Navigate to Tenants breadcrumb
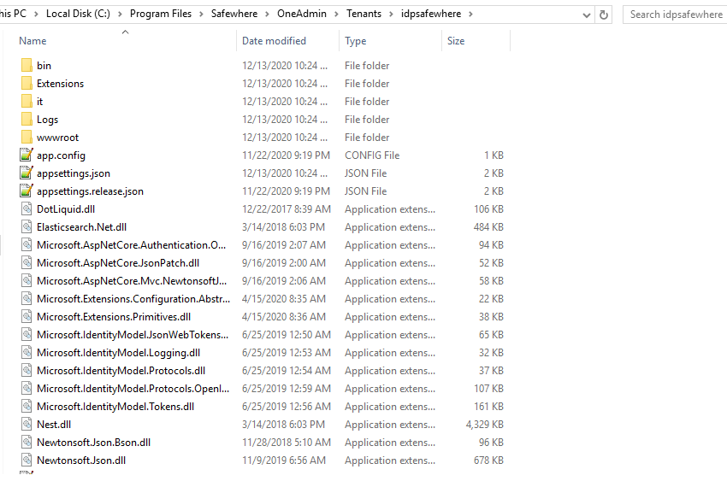This screenshot has height=487, width=727. pos(363,14)
